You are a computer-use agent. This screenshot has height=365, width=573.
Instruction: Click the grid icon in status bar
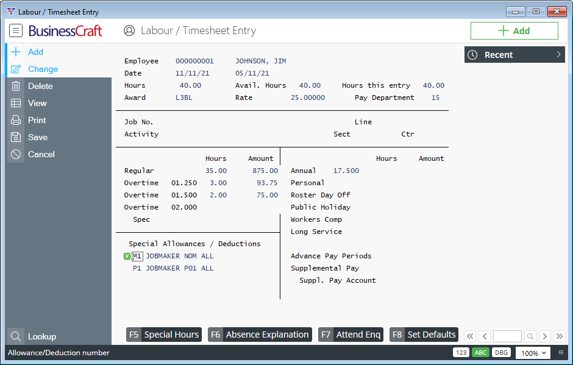pos(561,353)
